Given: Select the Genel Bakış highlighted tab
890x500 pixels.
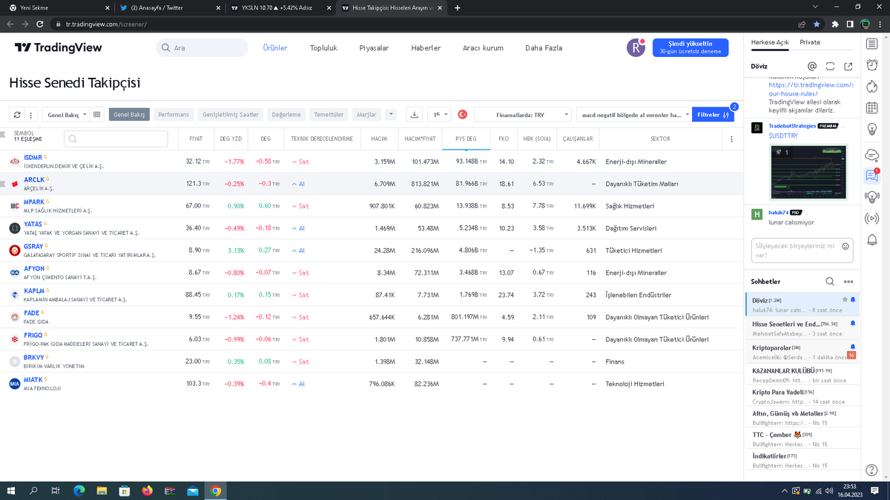Looking at the screenshot, I should (129, 115).
